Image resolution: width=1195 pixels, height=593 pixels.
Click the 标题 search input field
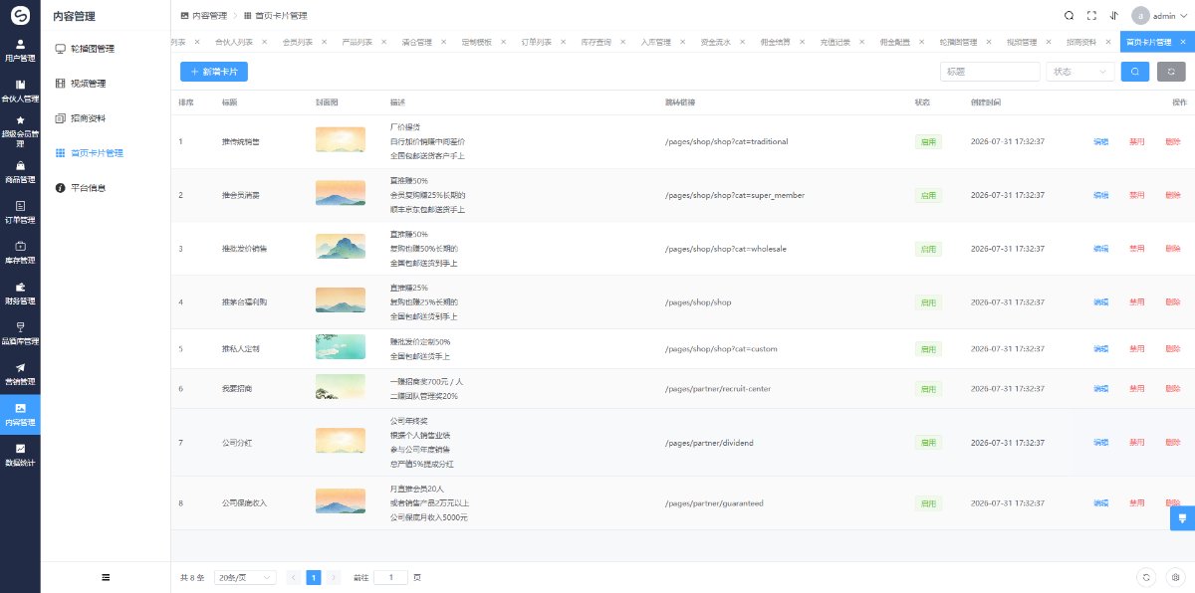[990, 72]
